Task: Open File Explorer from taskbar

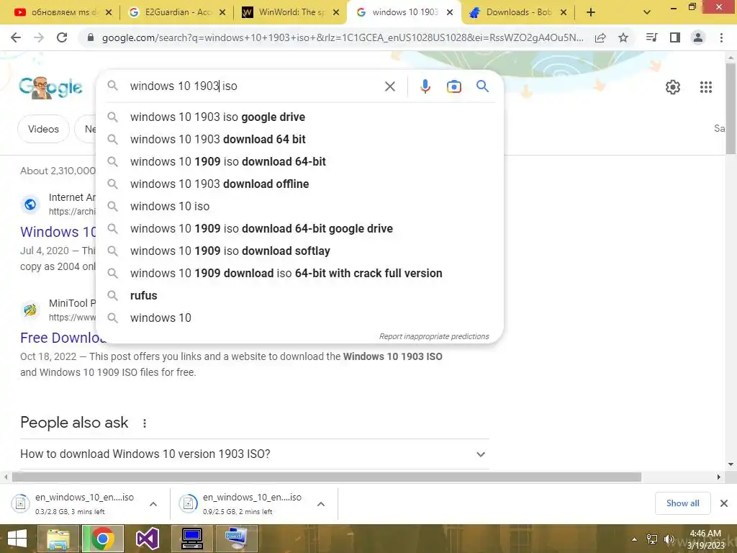Action: pos(58,539)
